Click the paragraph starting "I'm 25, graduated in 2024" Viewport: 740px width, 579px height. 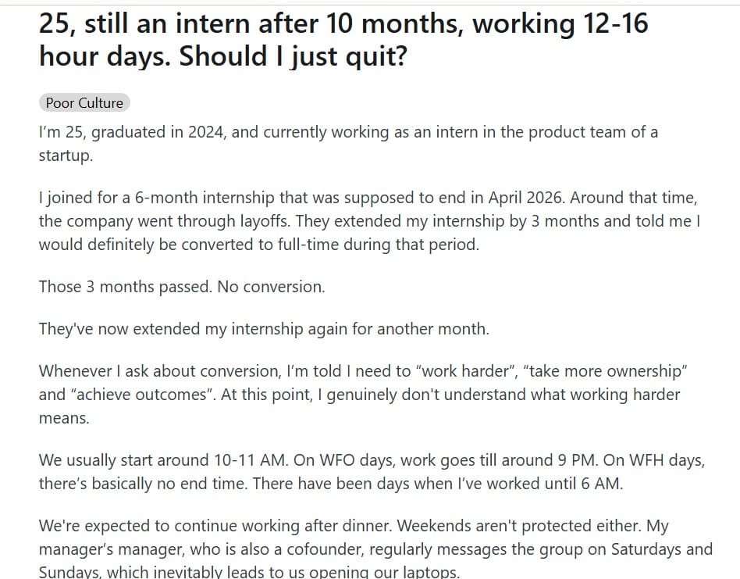[x=348, y=144]
